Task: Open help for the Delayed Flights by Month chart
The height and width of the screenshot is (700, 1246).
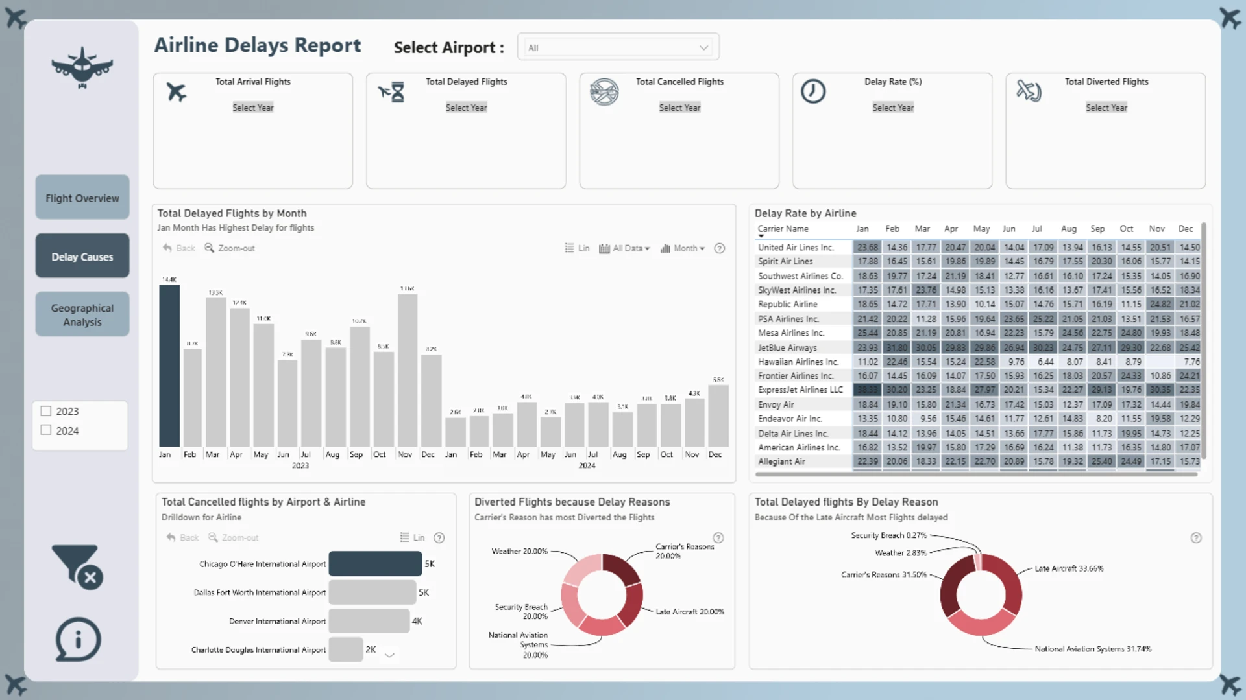Action: [x=719, y=248]
